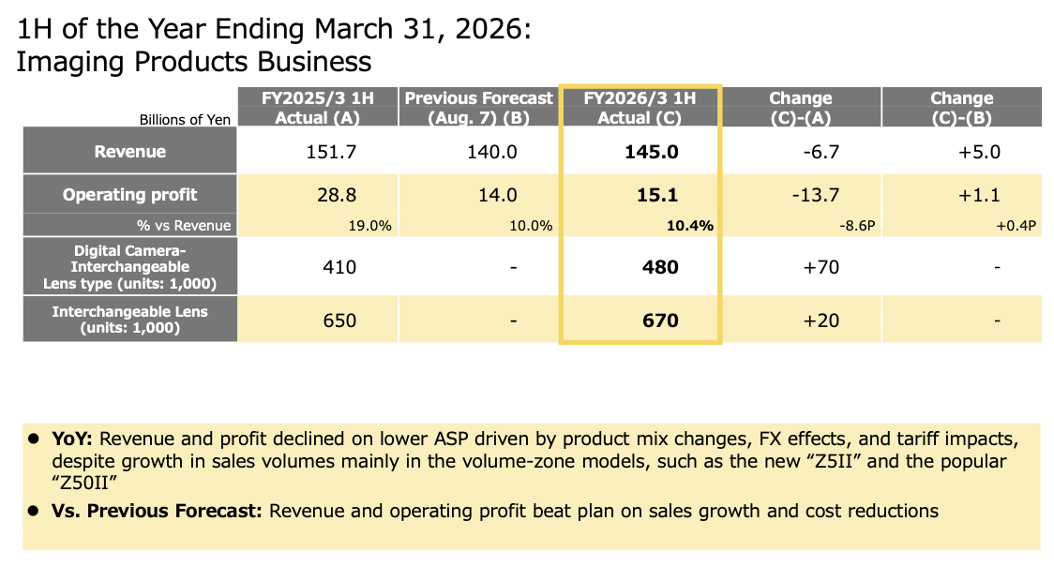The image size is (1054, 566).
Task: Click the 'Revenue' row label
Action: point(129,152)
